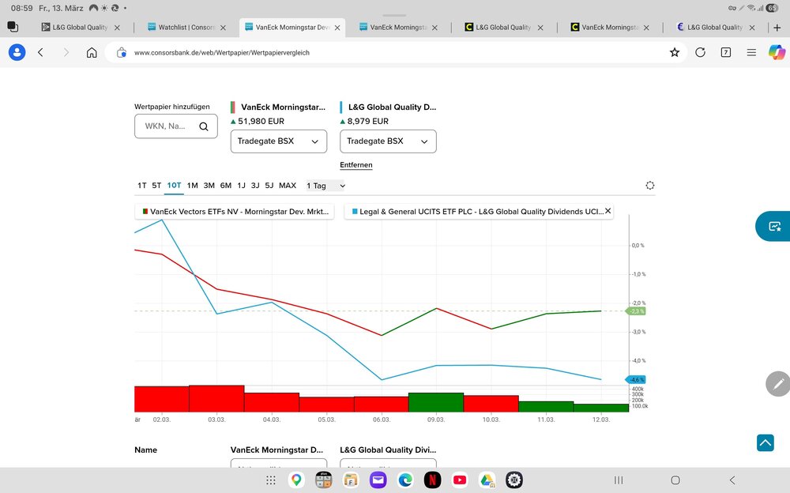The width and height of the screenshot is (790, 493).
Task: Remove L&G series from chart legend
Action: click(608, 211)
